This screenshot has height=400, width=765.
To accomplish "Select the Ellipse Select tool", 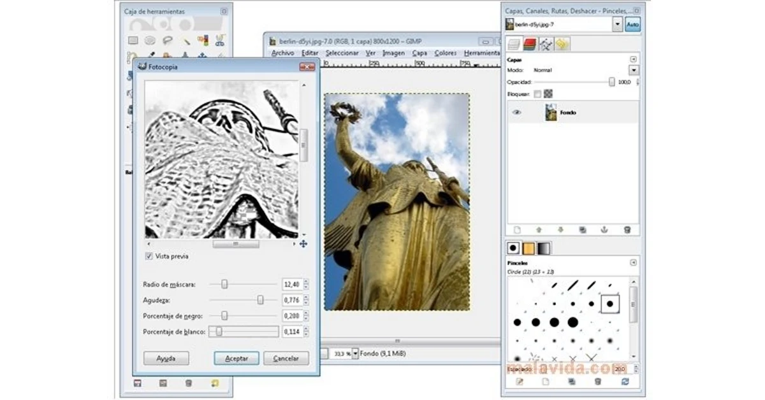I will pyautogui.click(x=150, y=41).
